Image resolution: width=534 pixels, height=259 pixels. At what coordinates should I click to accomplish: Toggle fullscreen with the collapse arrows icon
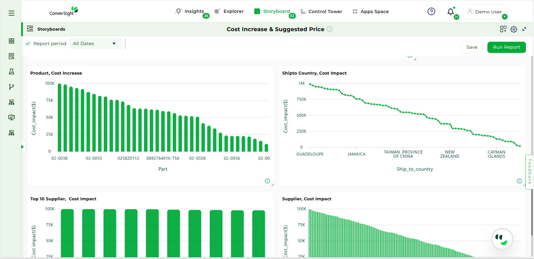(524, 29)
